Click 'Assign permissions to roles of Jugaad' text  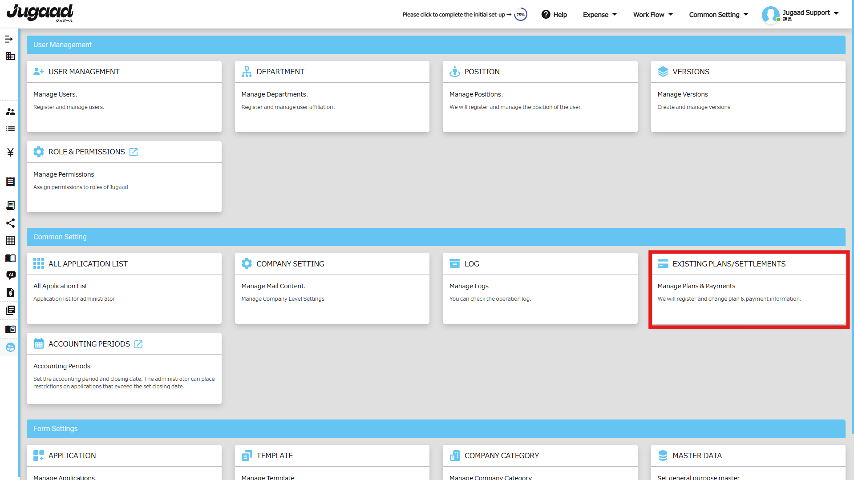point(81,187)
